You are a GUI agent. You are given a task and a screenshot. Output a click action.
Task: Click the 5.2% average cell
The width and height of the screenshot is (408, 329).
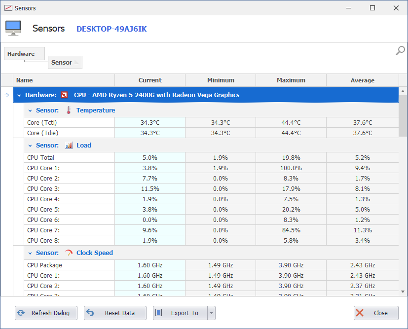[363, 158]
